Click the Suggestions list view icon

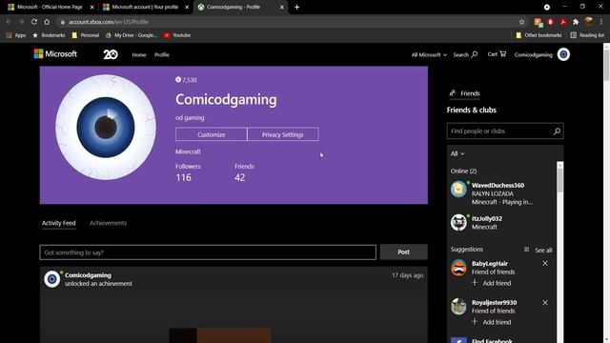[x=526, y=250]
